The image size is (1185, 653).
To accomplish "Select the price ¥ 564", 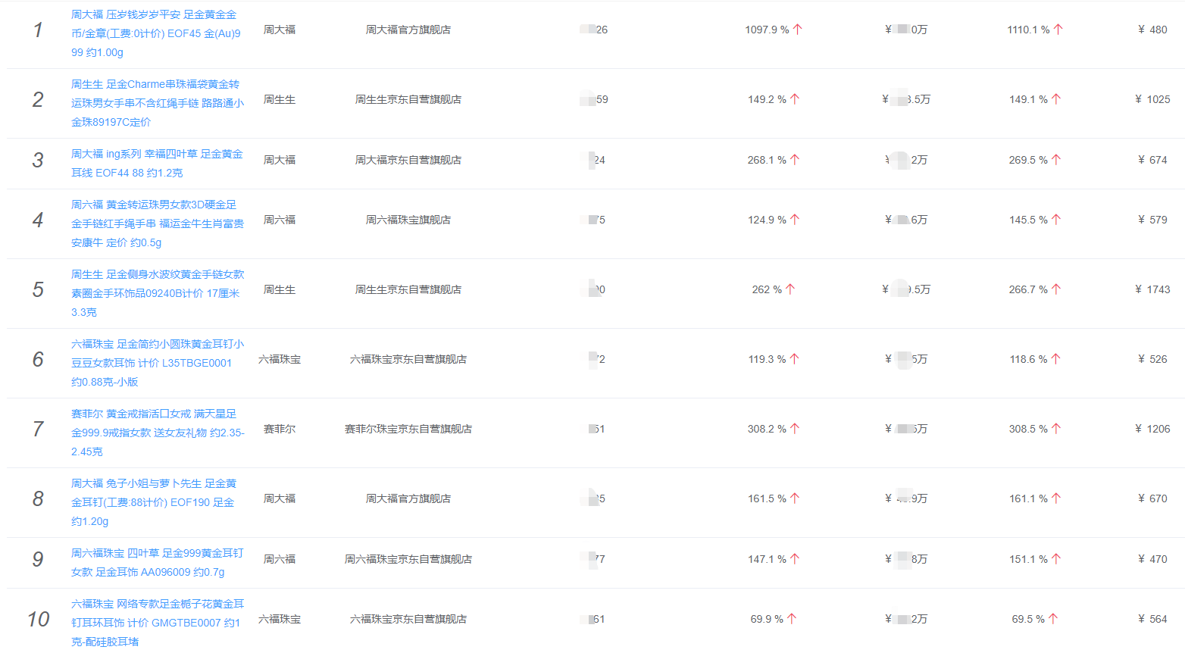I will pyautogui.click(x=1152, y=619).
